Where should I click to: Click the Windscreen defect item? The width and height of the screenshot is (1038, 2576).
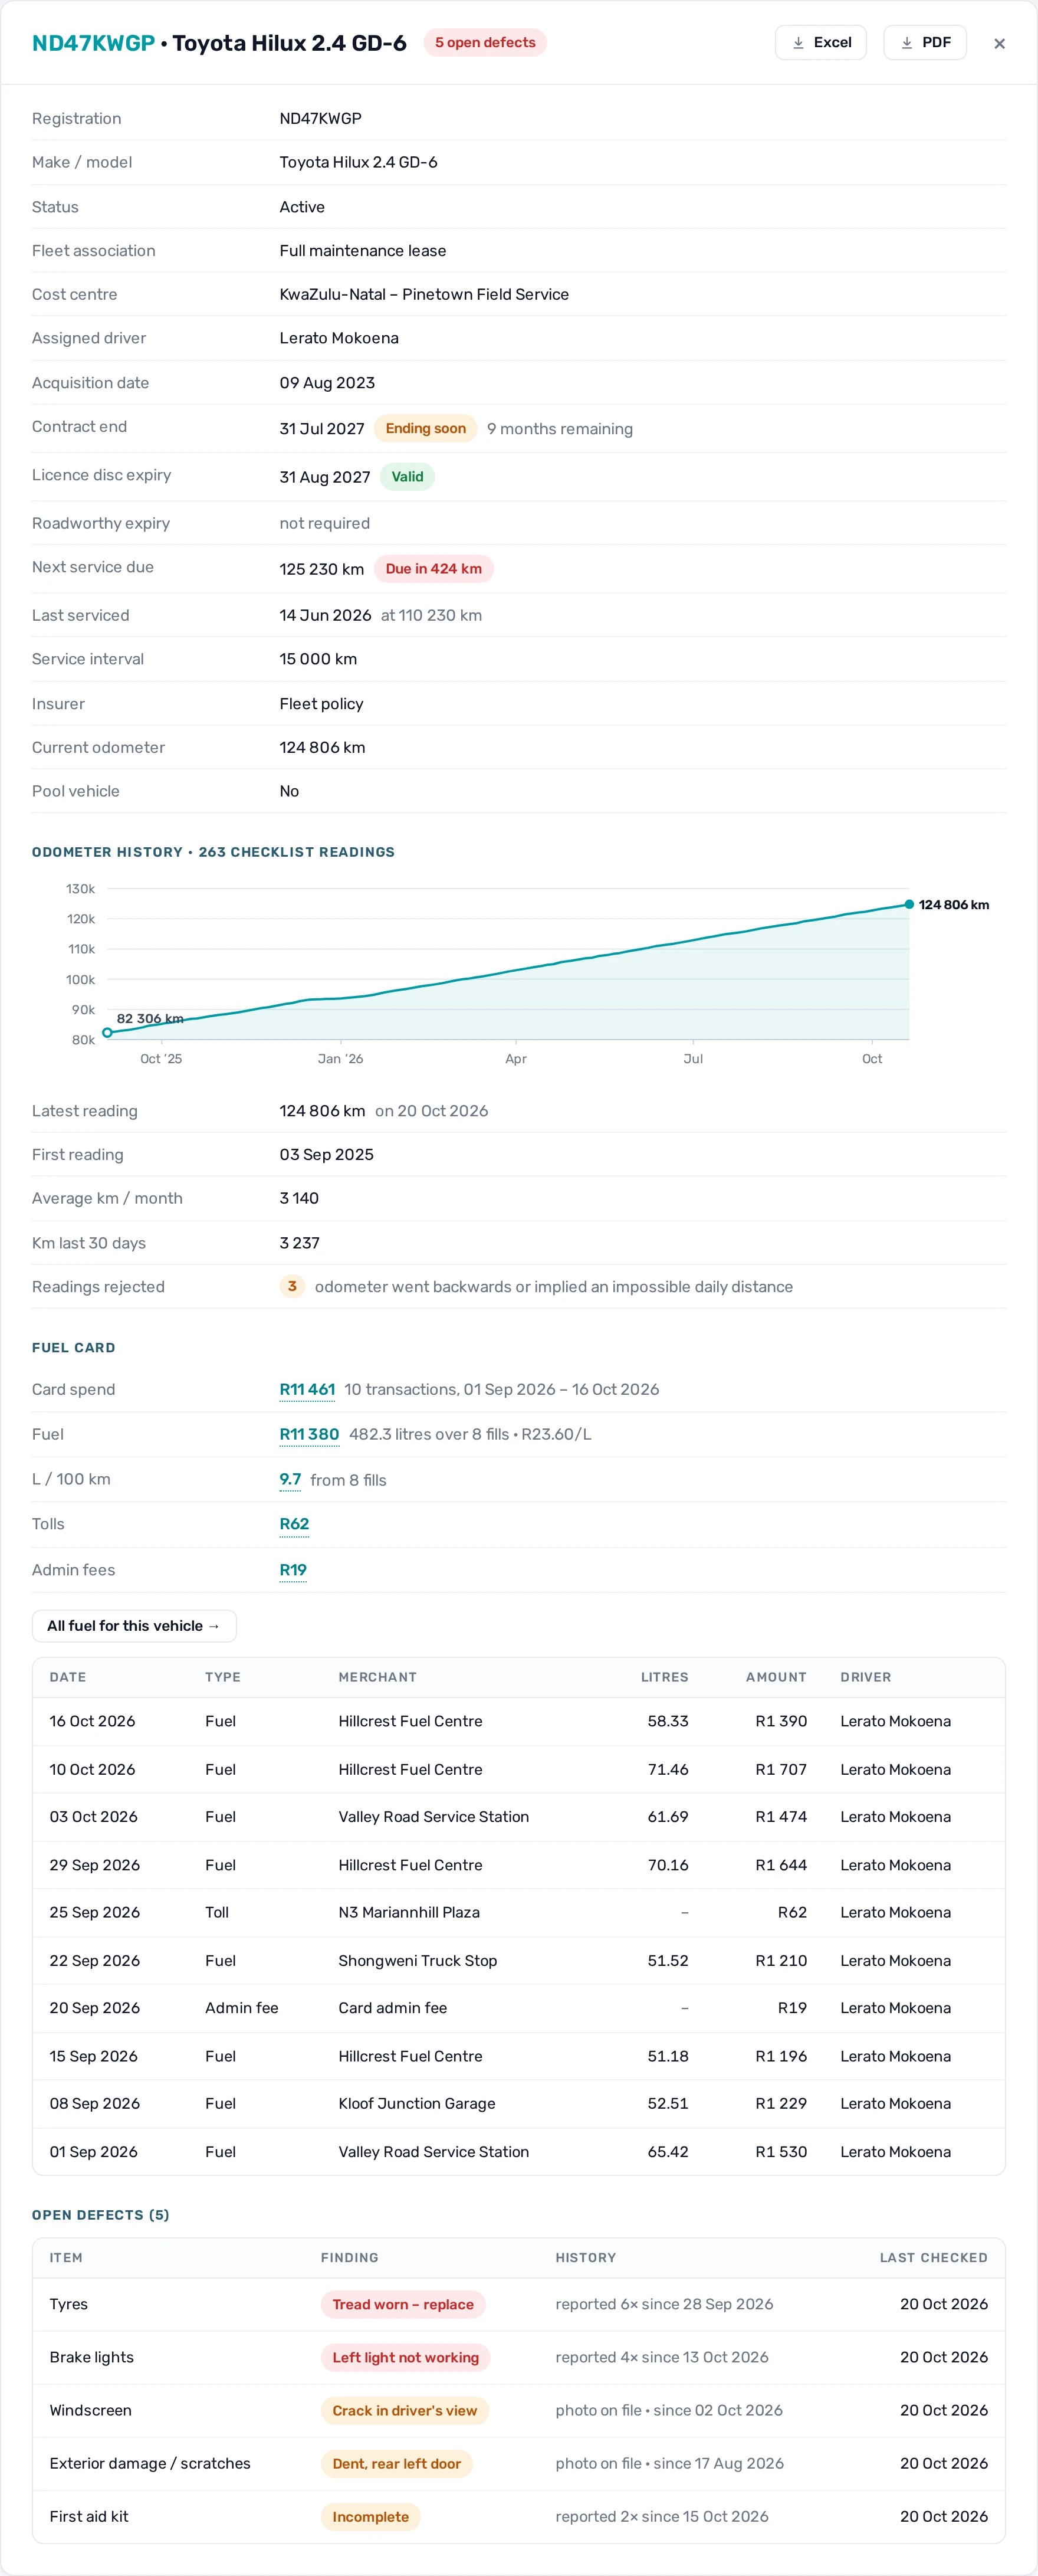(90, 2410)
